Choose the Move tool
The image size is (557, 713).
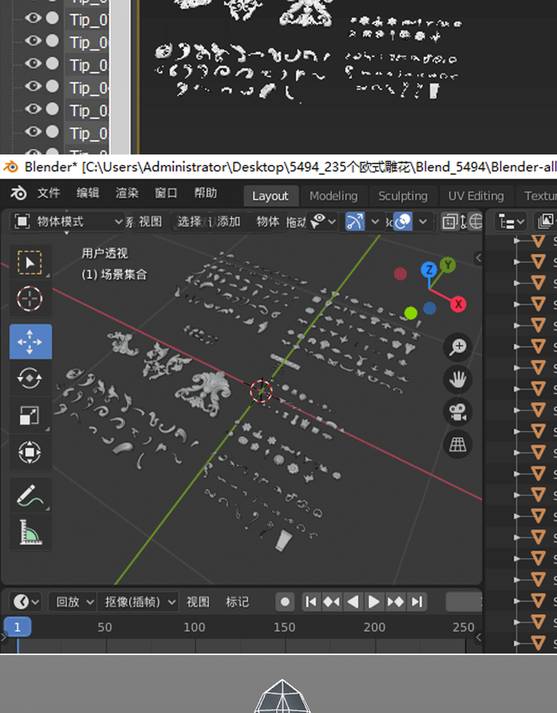coord(30,342)
